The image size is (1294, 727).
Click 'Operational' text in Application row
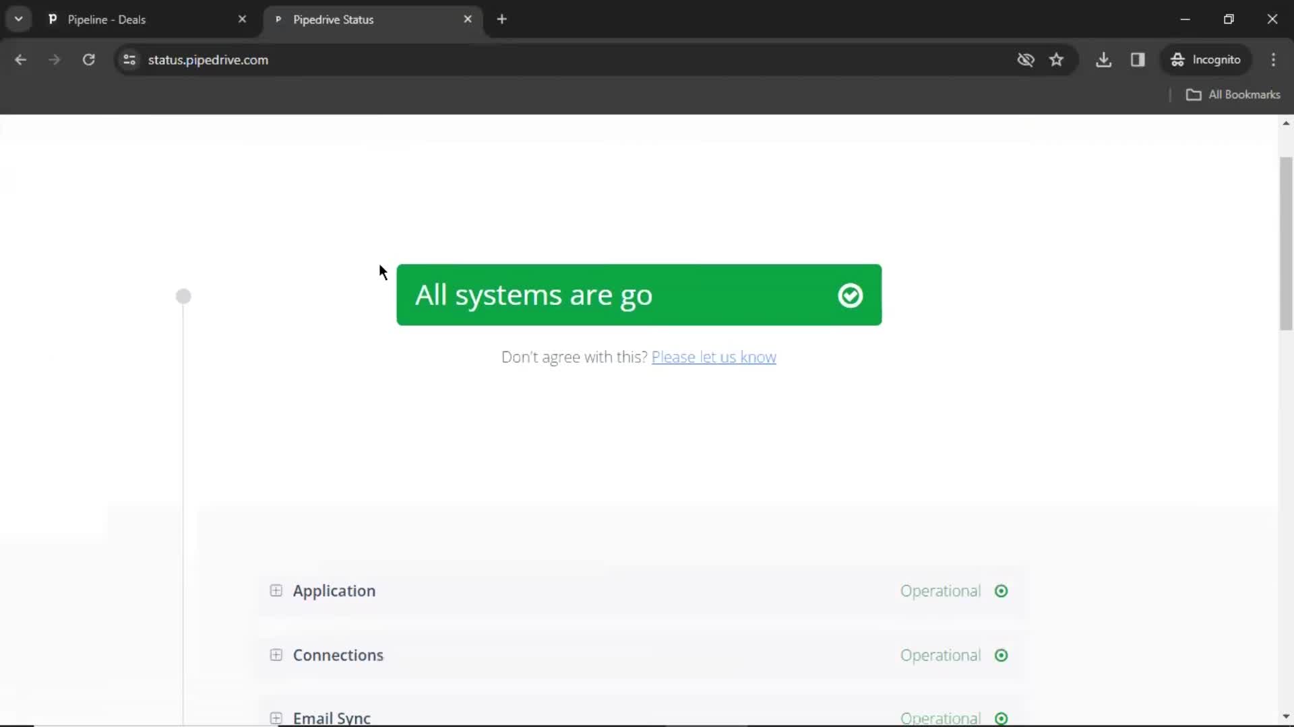(x=940, y=591)
